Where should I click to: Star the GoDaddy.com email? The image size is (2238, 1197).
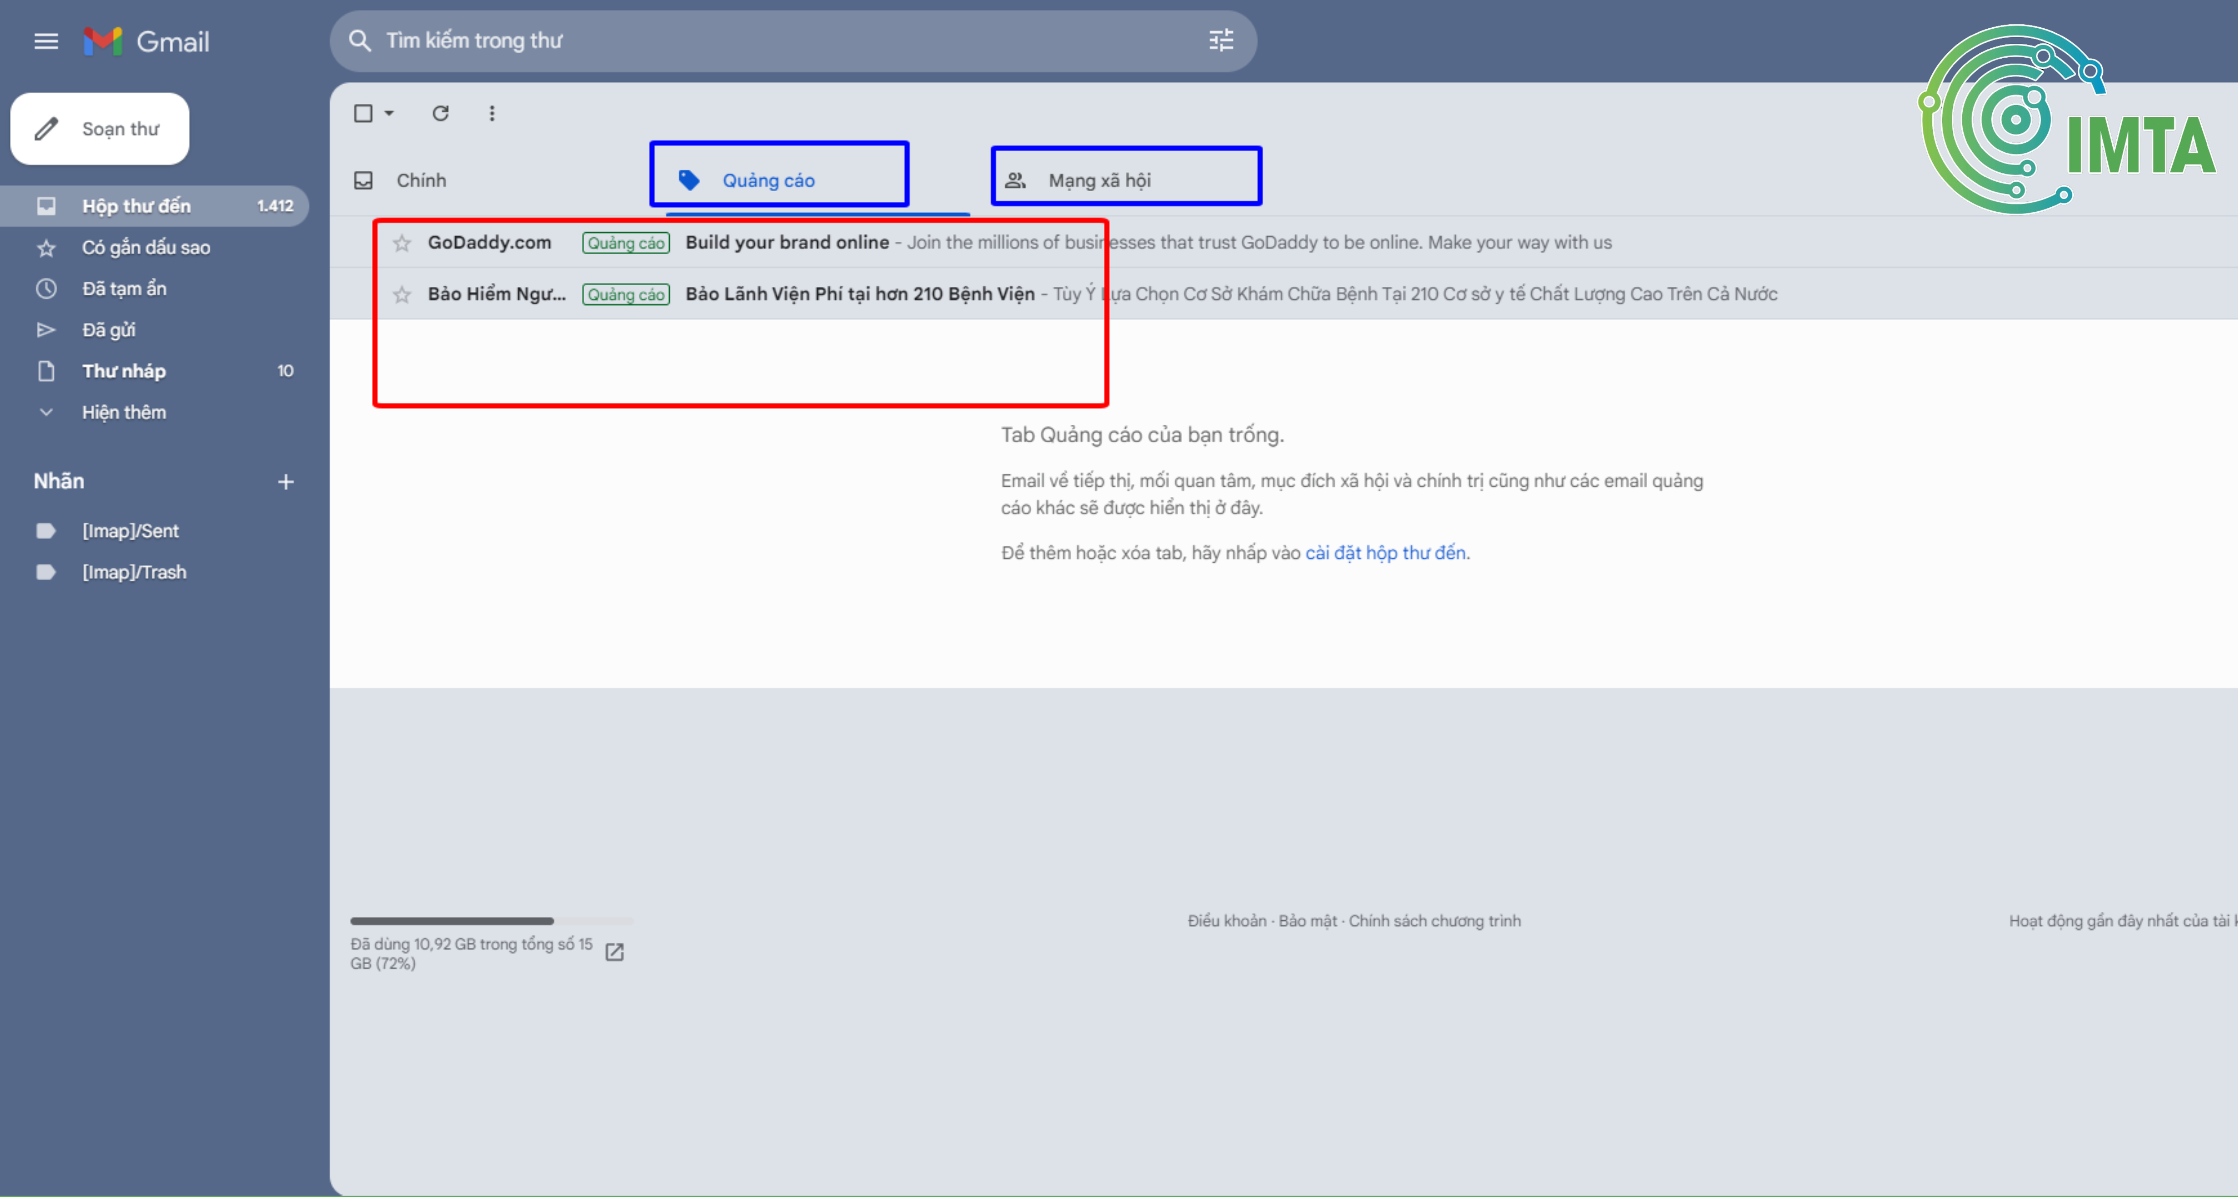point(401,243)
